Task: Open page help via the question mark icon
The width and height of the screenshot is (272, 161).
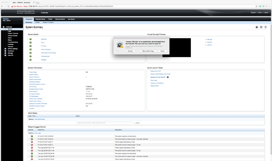Action: pyautogui.click(x=265, y=27)
